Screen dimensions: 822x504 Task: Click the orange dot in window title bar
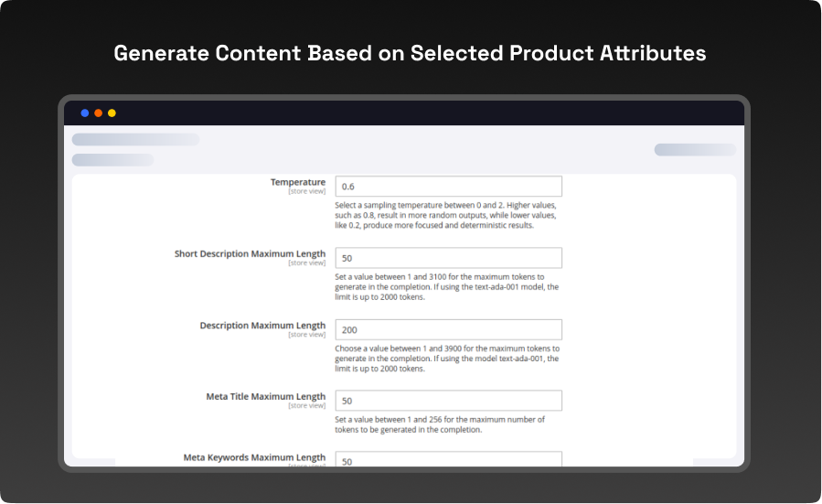tap(99, 113)
